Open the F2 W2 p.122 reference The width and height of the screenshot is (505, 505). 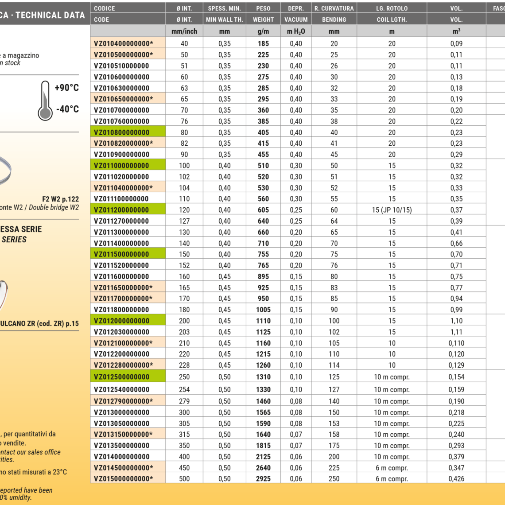tap(60, 199)
